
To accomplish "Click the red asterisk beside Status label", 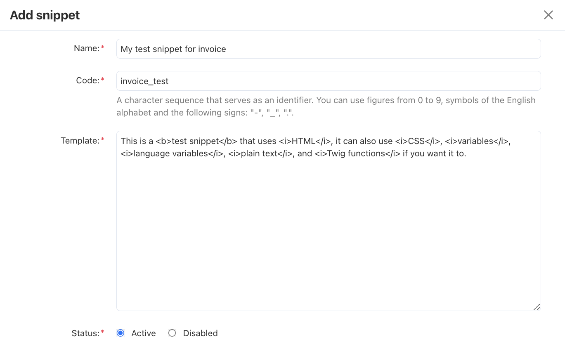I will pos(103,332).
